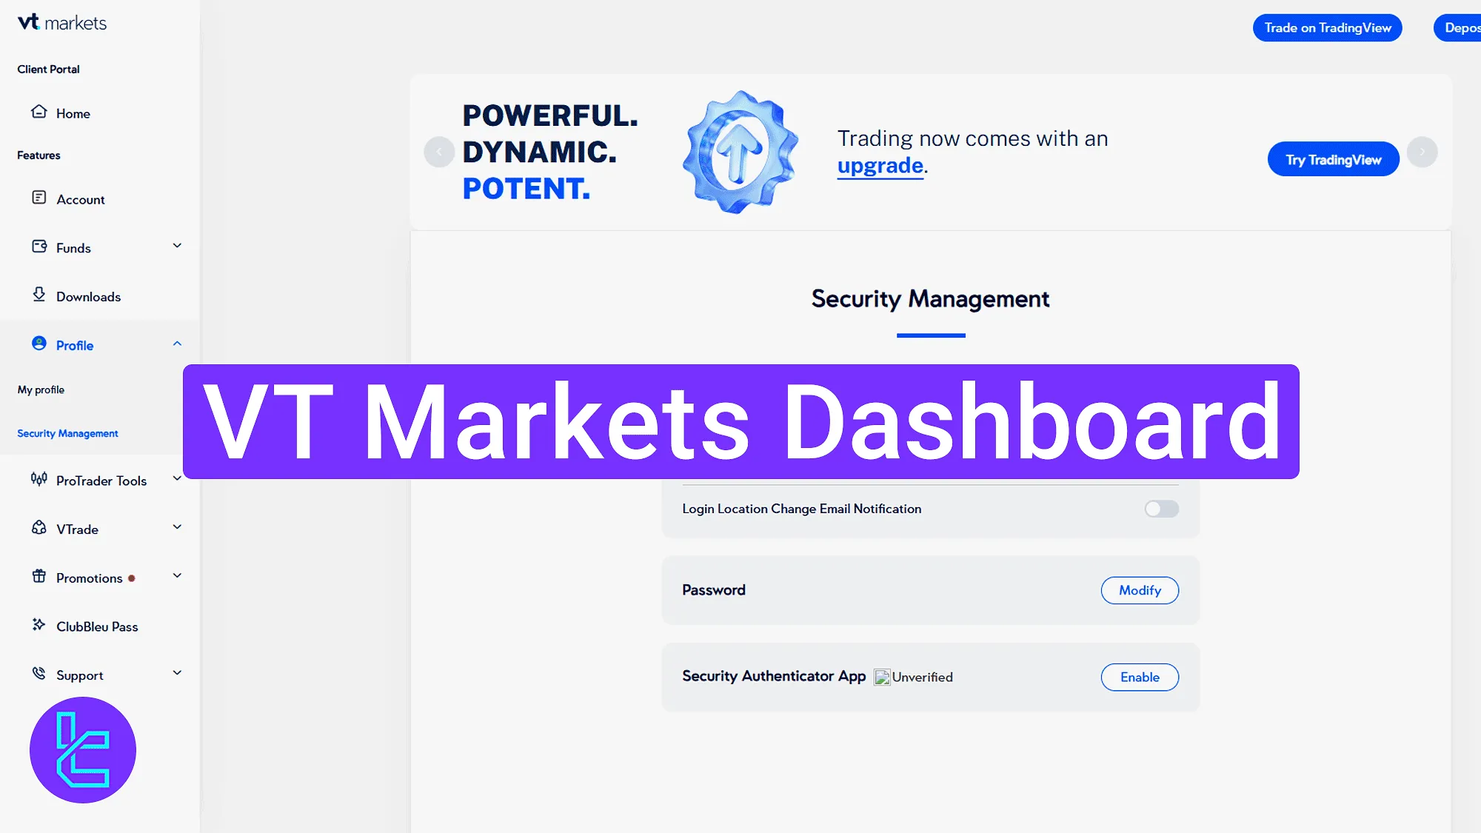Expand the Support chevron

177,673
